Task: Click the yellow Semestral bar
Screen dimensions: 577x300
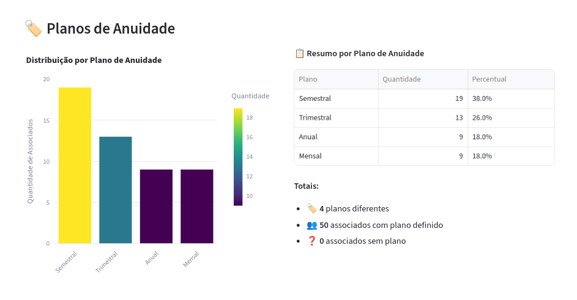Action: (x=75, y=165)
